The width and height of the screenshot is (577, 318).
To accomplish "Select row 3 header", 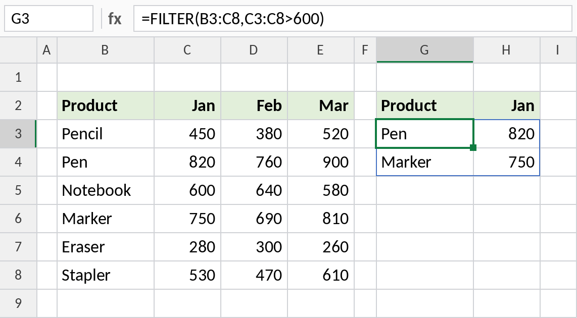I will pyautogui.click(x=18, y=134).
